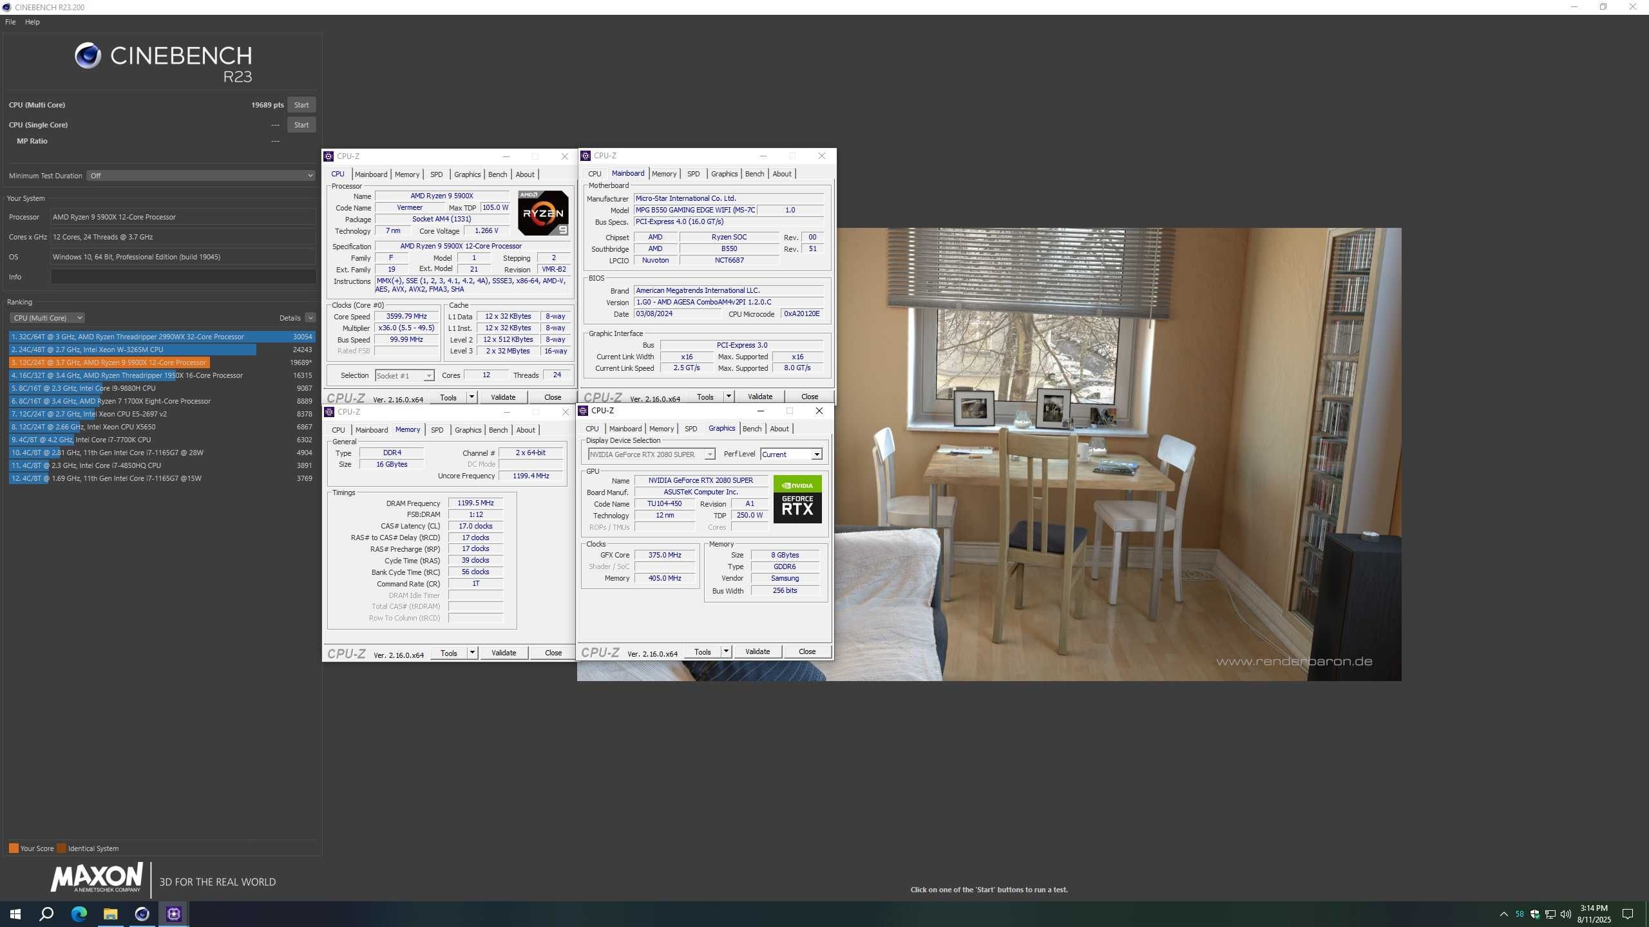Click the CPU-Z icon of the CPU window
The height and width of the screenshot is (927, 1649).
329,156
